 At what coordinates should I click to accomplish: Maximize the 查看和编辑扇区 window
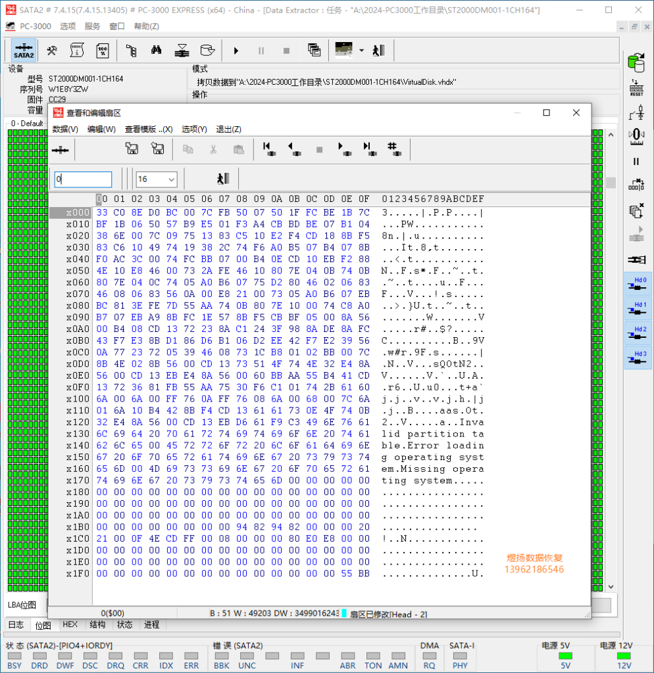coord(547,112)
